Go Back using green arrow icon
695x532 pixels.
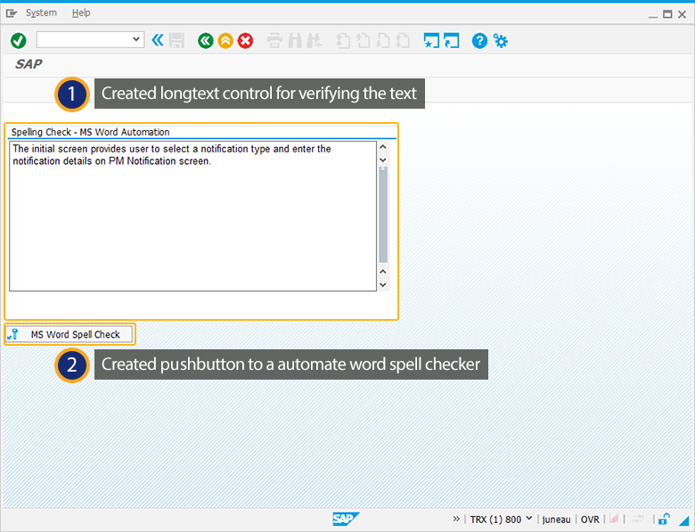click(x=206, y=41)
